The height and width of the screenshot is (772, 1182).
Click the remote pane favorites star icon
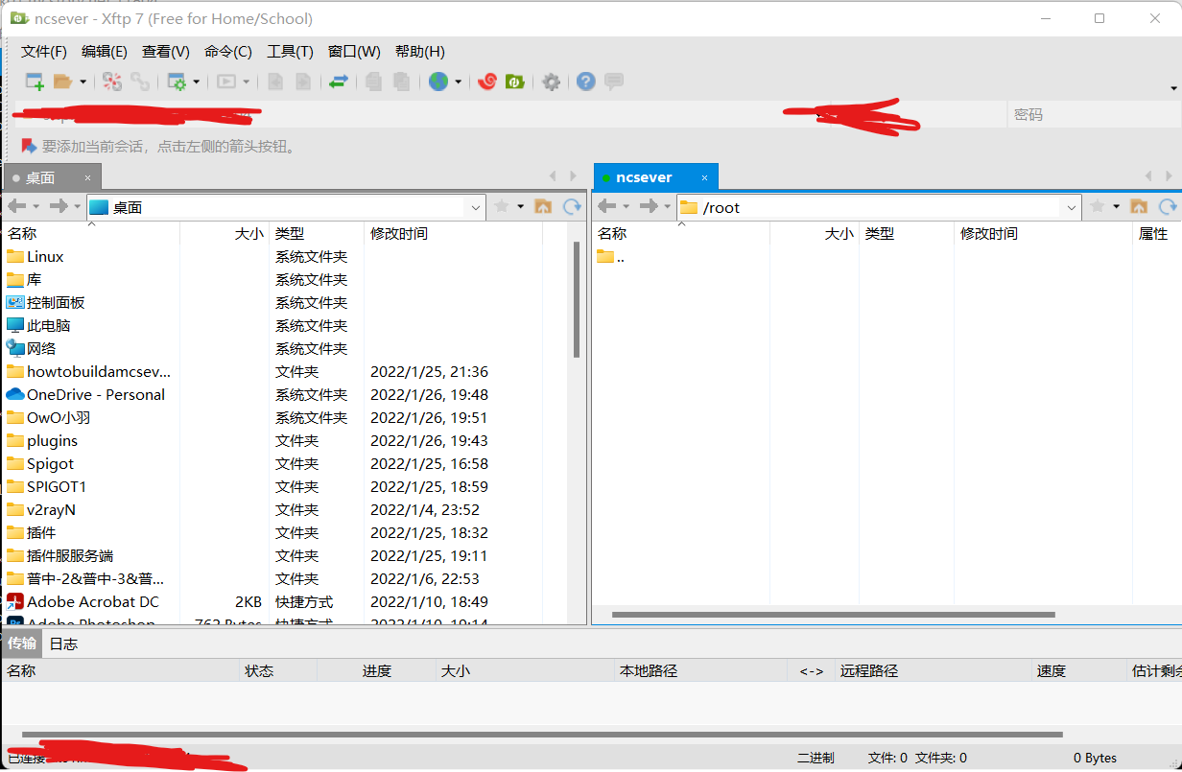coord(1098,206)
